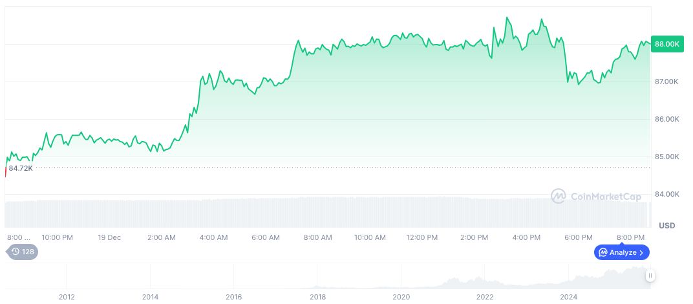The width and height of the screenshot is (693, 304).
Task: Click the 87.00K price axis label
Action: pyautogui.click(x=666, y=81)
